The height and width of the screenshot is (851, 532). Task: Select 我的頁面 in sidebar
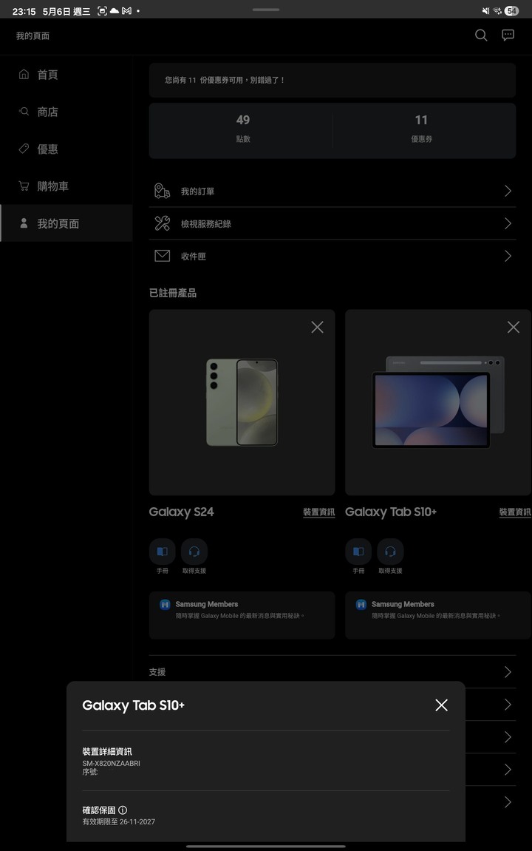(66, 223)
